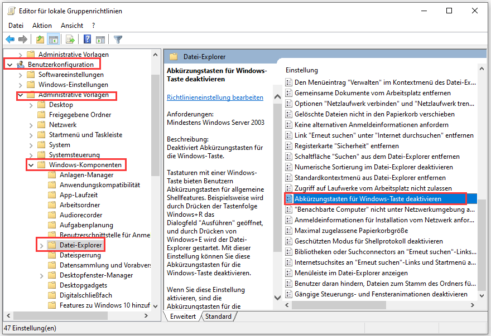
Task: Open the ? help menu
Action: (93, 25)
